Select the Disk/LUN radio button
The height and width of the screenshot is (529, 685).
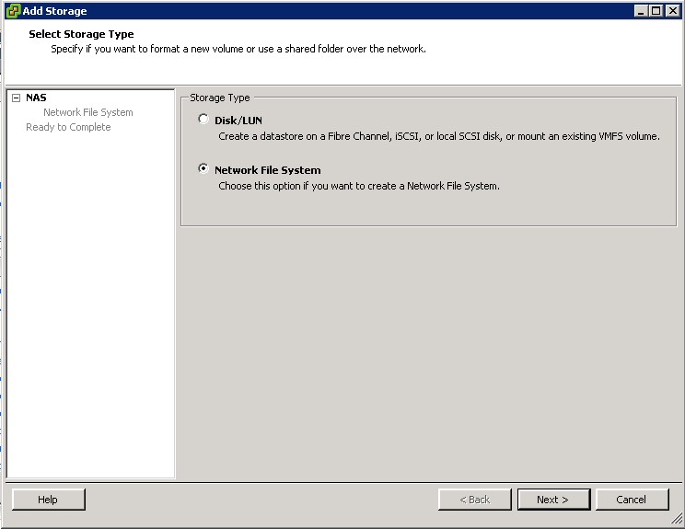coord(203,119)
